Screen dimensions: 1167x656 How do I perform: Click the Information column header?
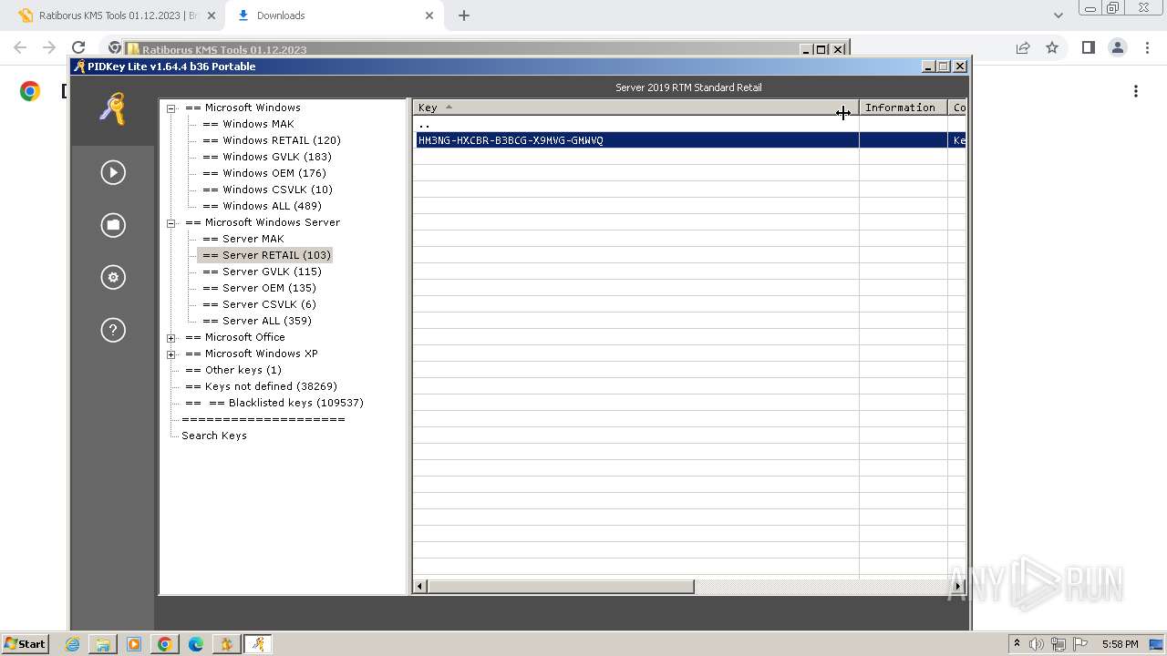click(903, 108)
